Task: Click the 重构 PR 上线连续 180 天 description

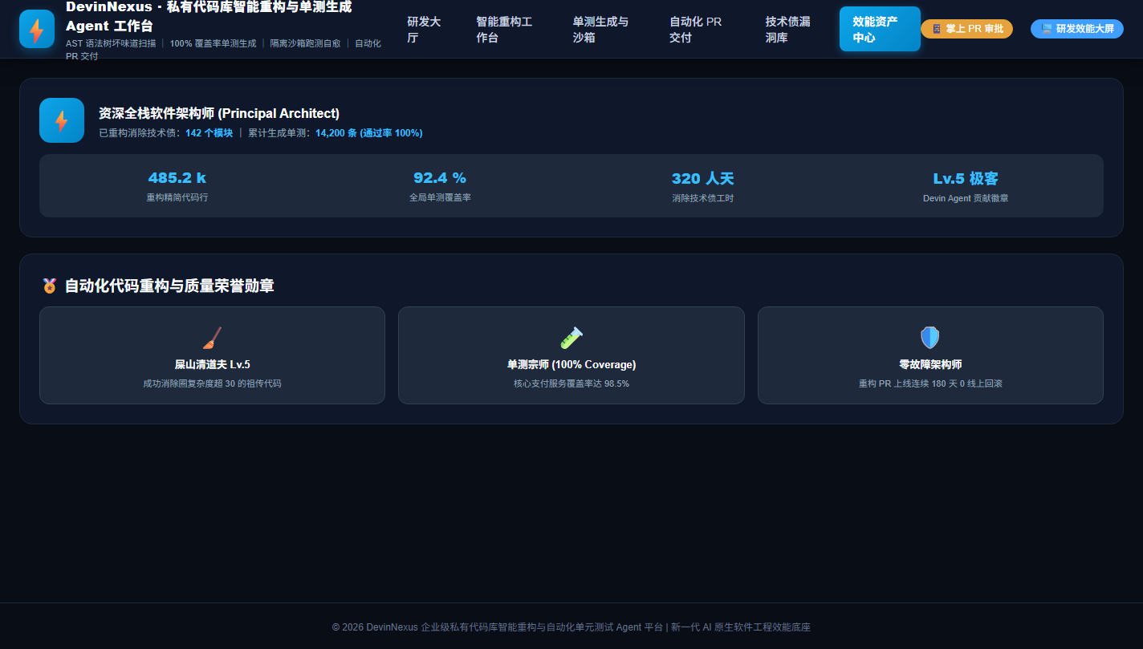Action: click(x=930, y=383)
